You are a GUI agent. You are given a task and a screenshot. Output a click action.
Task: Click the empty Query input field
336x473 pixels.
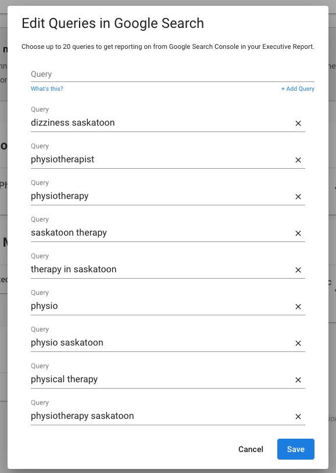(145, 74)
